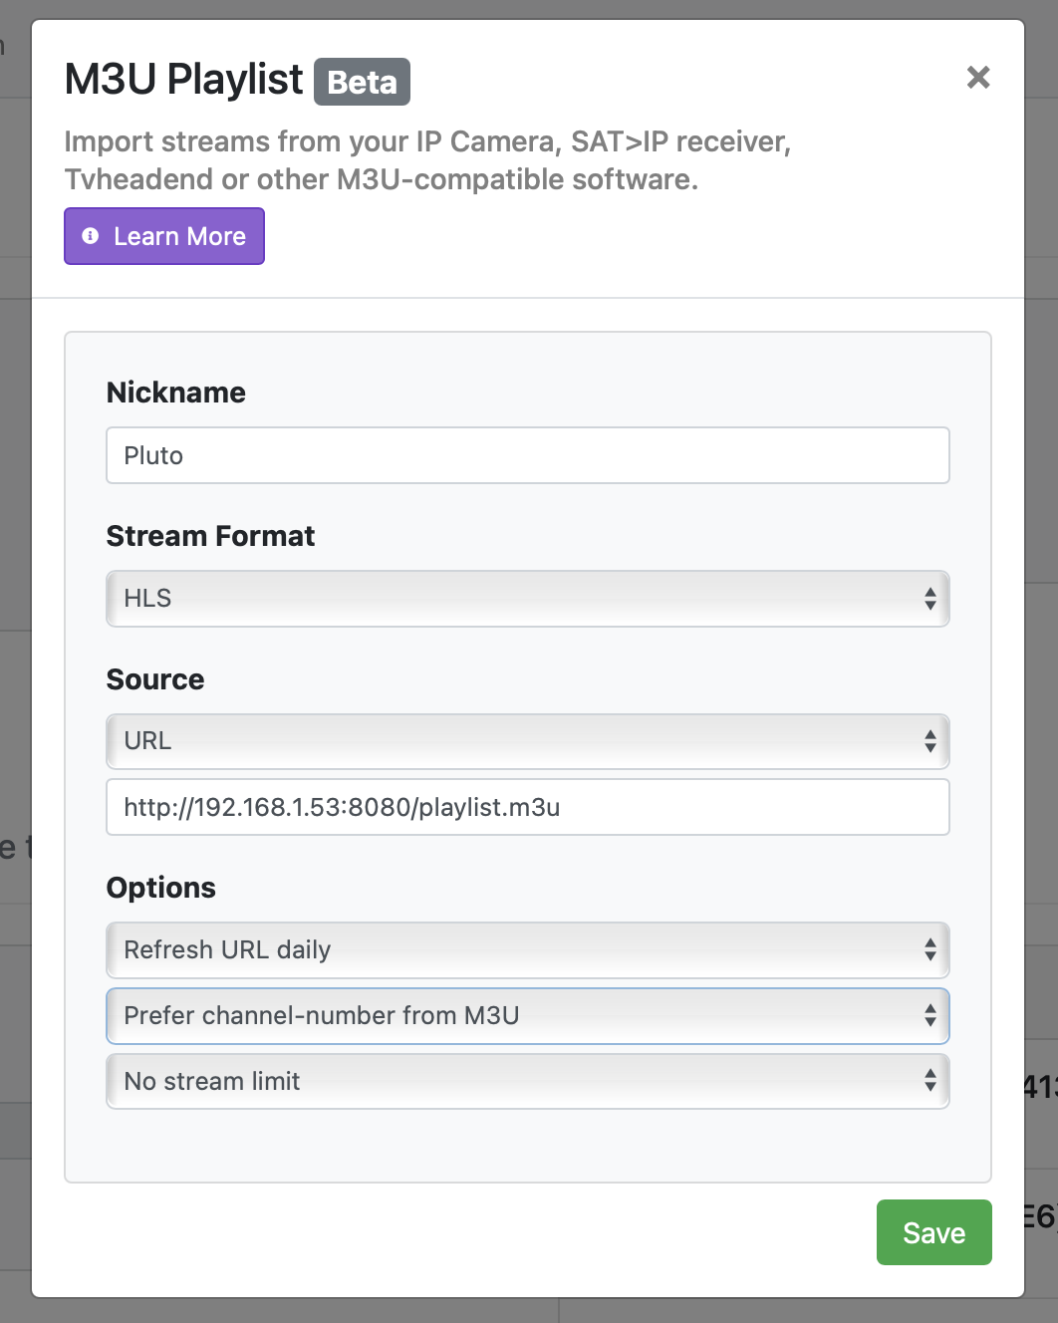Click the Stream Format label
The image size is (1058, 1323).
coord(210,536)
